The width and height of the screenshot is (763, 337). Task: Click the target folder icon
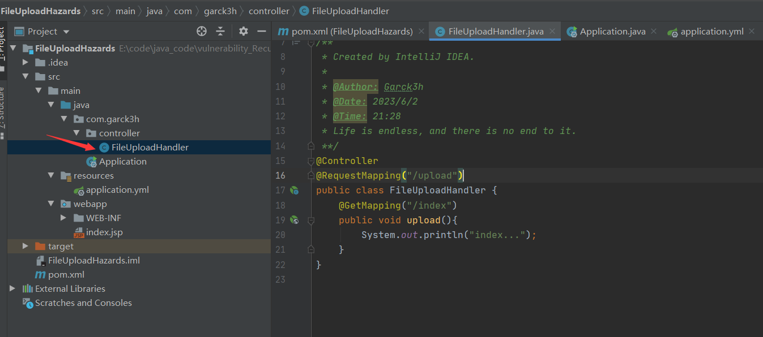click(40, 246)
